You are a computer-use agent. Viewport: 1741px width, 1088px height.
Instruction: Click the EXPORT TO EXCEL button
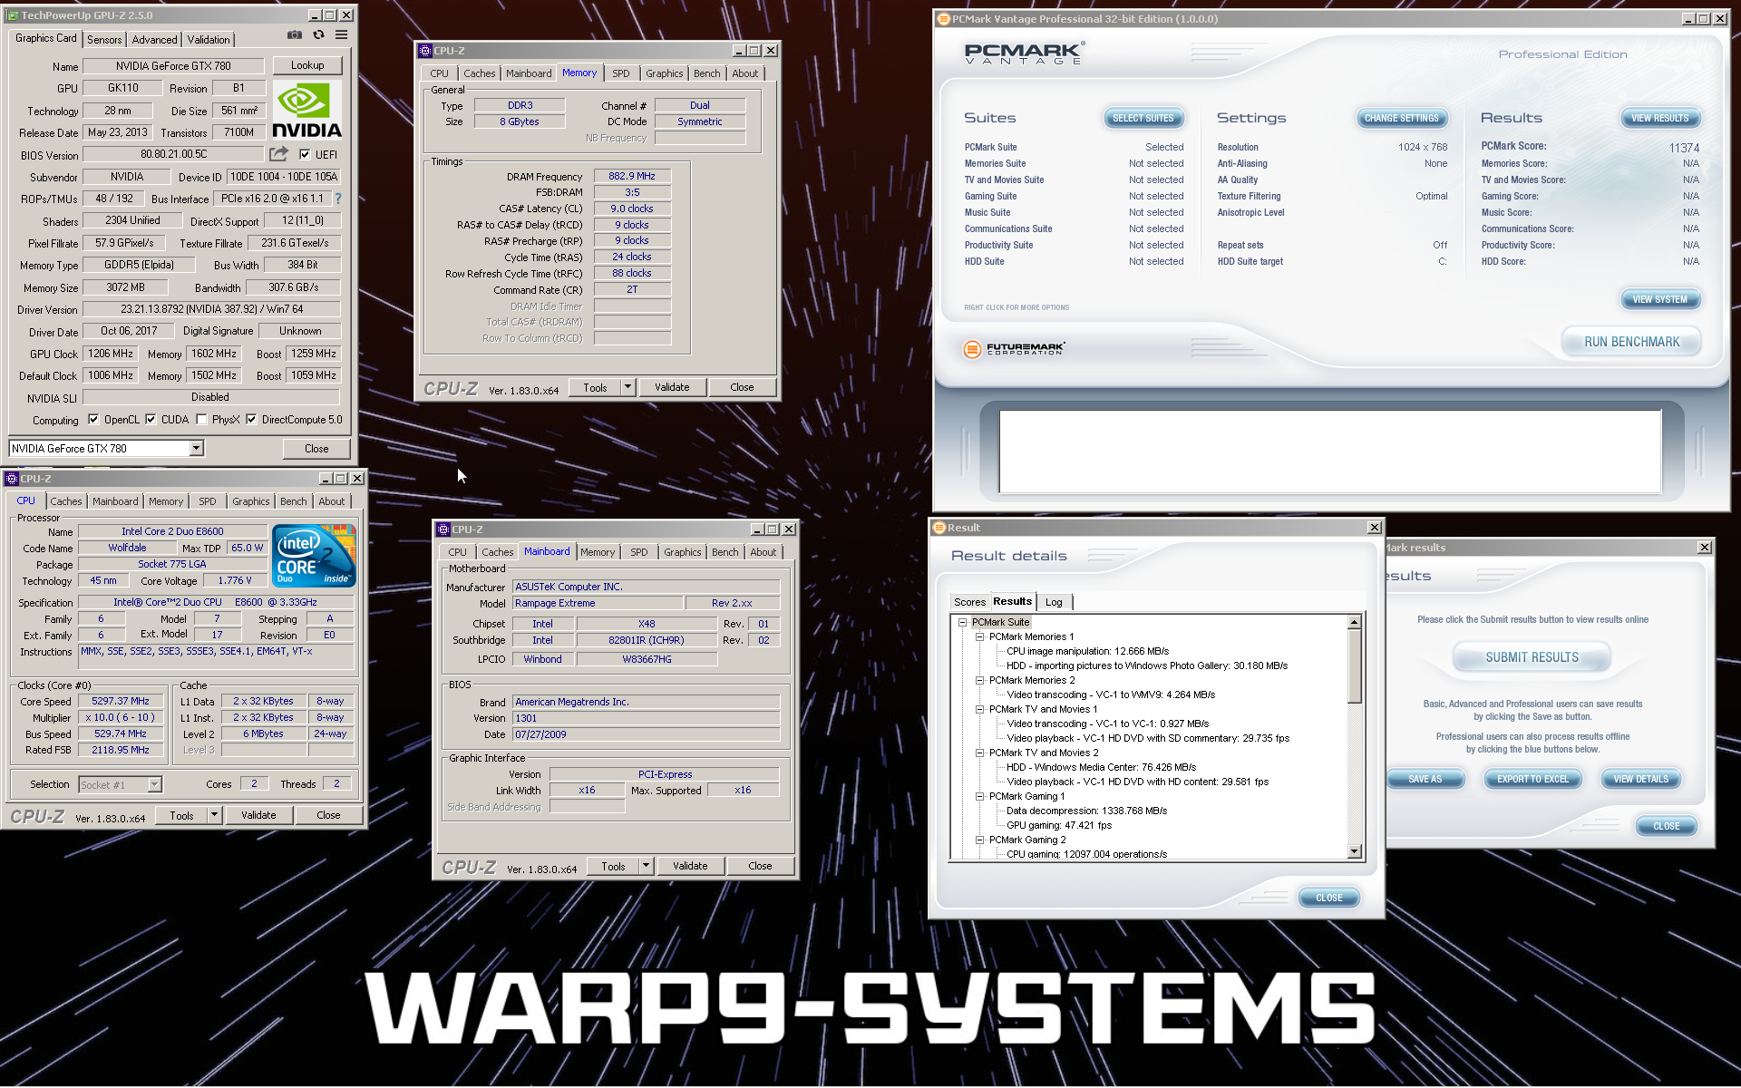pyautogui.click(x=1532, y=779)
